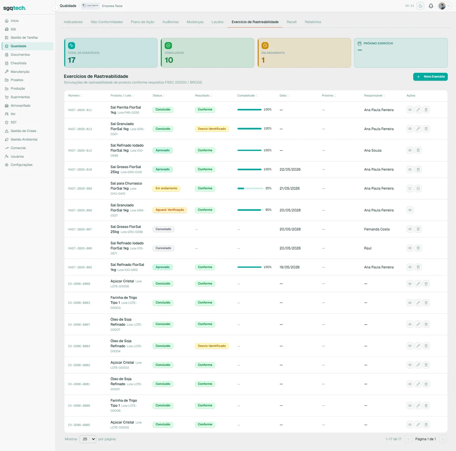View details of RAST-2026-008 with eye icon
Screen dimensions: 456x451
[x=410, y=210]
